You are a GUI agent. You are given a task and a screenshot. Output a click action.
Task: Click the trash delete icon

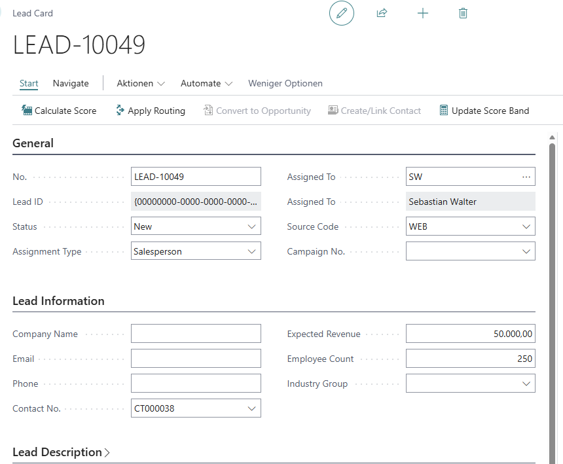(463, 13)
